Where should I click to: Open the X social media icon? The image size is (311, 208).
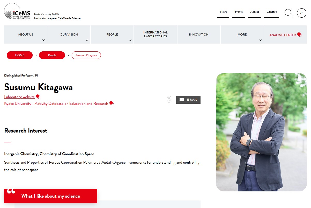[169, 99]
